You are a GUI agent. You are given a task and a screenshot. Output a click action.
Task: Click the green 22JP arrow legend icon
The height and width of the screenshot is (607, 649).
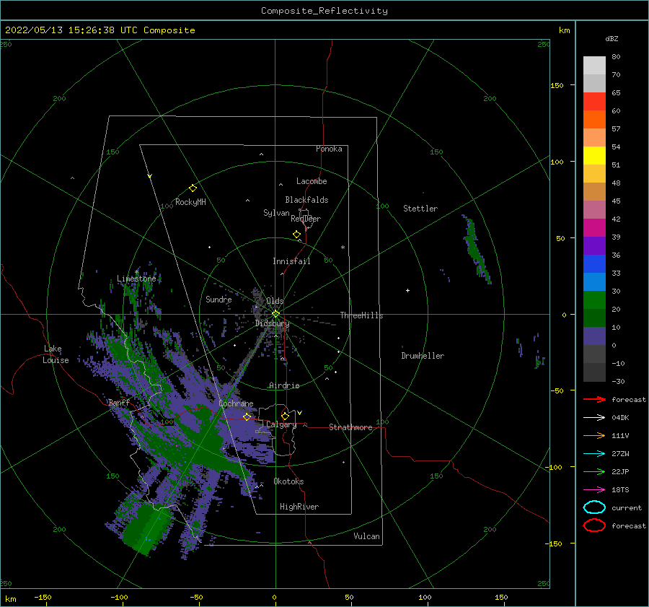(x=594, y=471)
